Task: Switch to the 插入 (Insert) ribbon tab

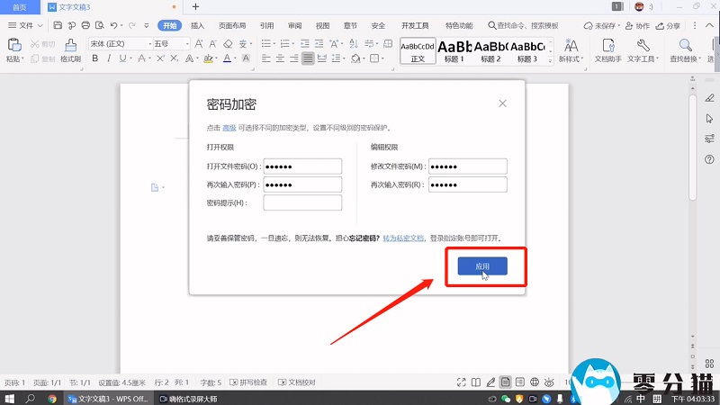Action: click(197, 26)
